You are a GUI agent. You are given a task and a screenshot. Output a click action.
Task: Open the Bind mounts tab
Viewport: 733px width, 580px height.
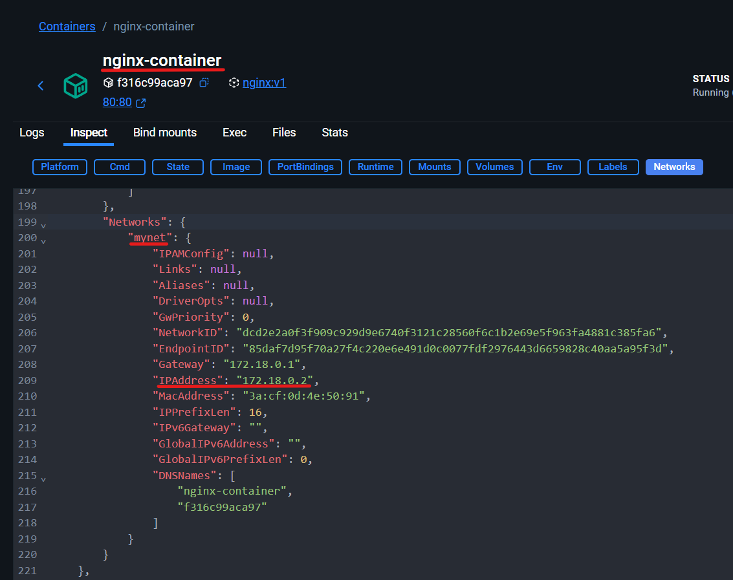pyautogui.click(x=164, y=133)
